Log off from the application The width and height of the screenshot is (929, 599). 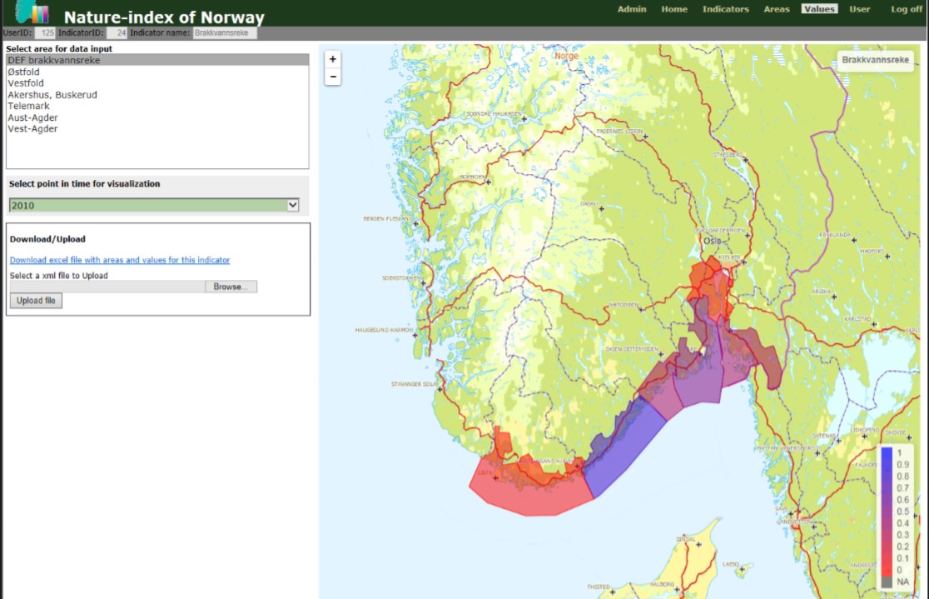point(907,9)
